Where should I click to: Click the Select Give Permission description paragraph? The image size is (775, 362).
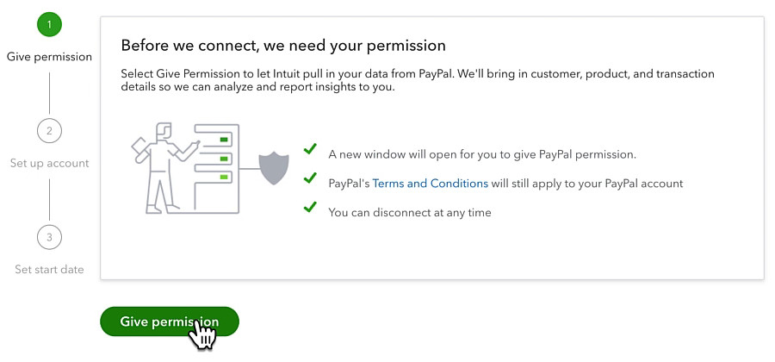pyautogui.click(x=418, y=81)
